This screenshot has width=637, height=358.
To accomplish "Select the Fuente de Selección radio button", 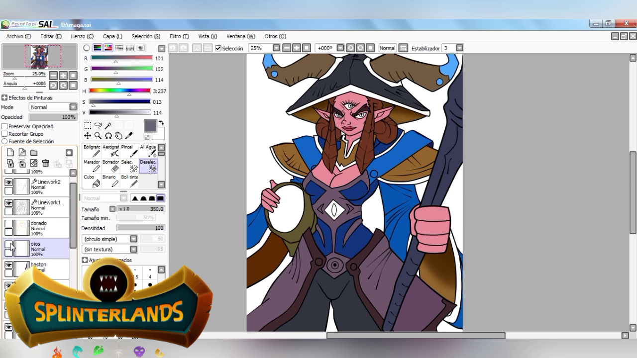I will click(x=5, y=141).
